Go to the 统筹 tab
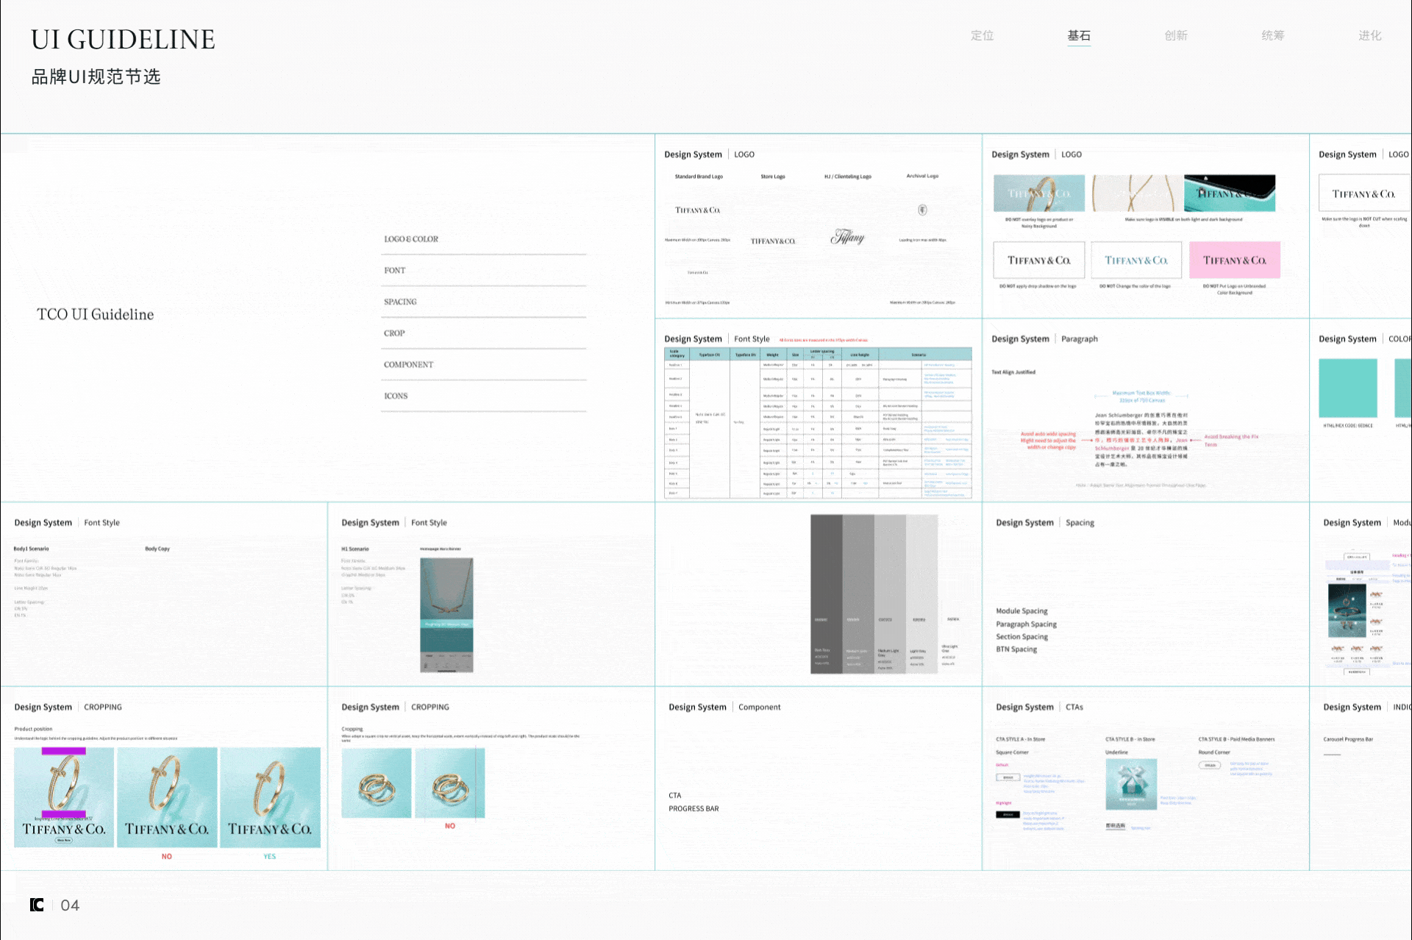The width and height of the screenshot is (1412, 940). click(x=1273, y=35)
